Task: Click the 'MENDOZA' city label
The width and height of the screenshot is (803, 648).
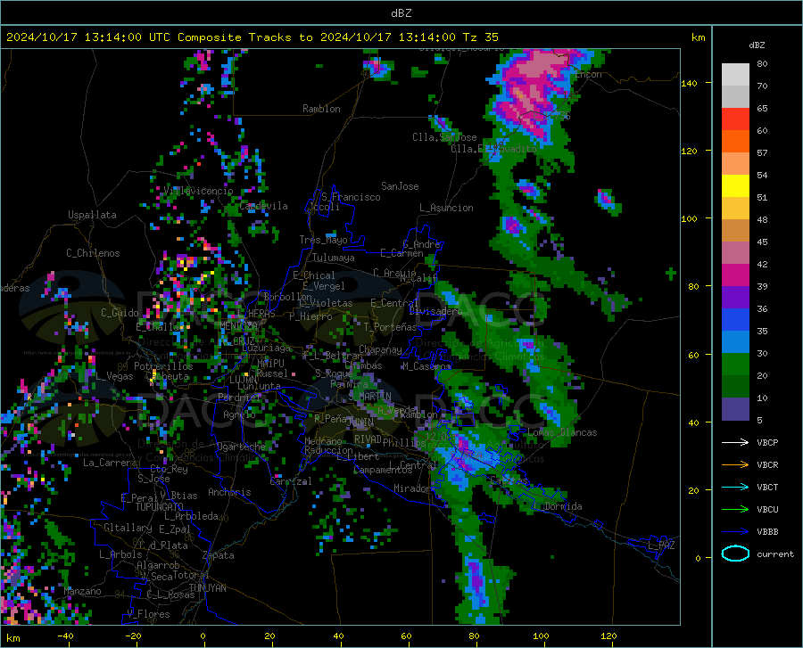Action: click(238, 326)
